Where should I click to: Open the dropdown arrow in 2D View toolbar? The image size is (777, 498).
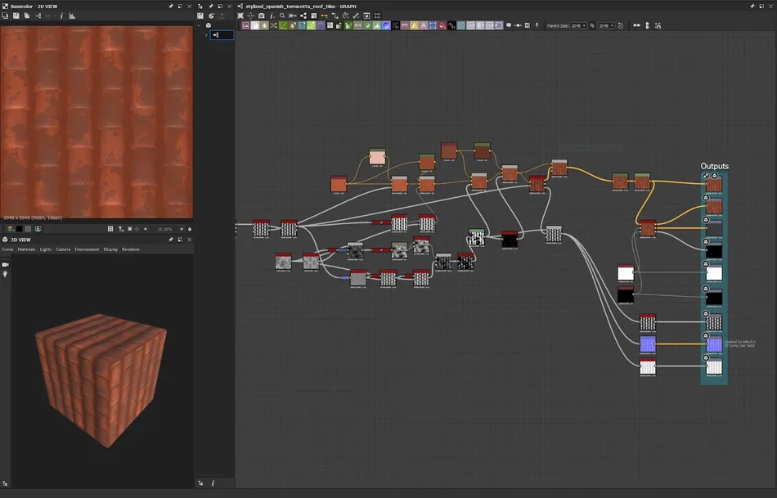point(54,16)
